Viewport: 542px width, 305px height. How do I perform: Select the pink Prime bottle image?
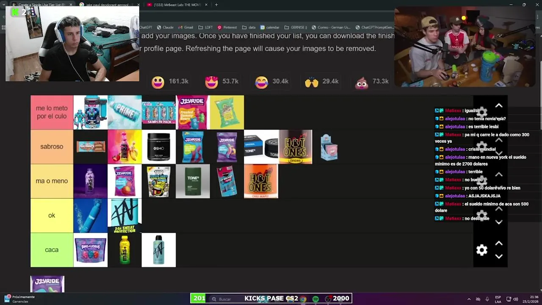pyautogui.click(x=124, y=147)
